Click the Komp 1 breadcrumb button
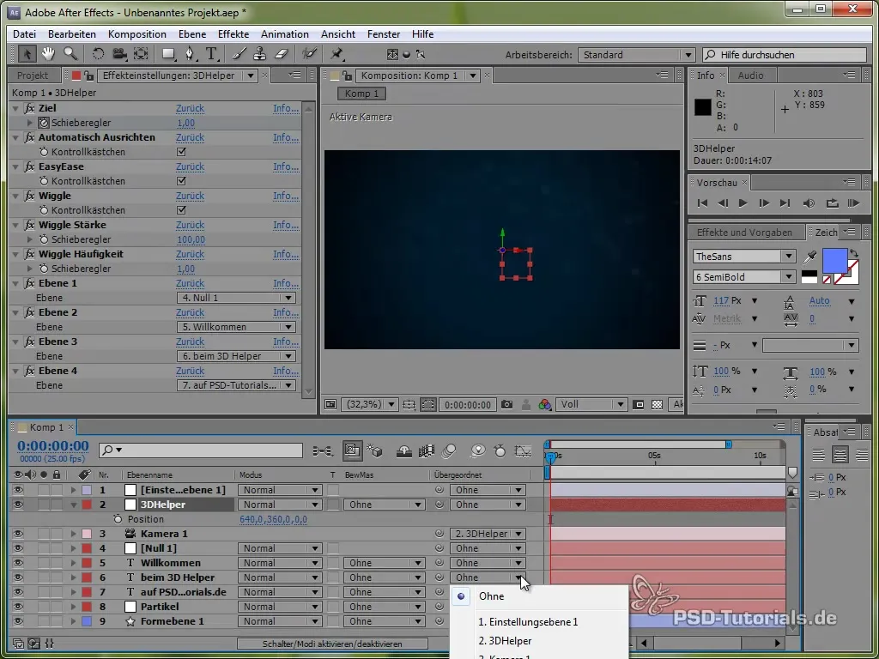 tap(361, 94)
